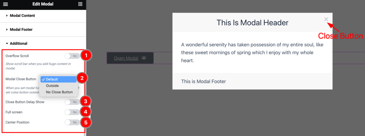
Task: Click the numbered marker 3 badge
Action: pyautogui.click(x=86, y=101)
